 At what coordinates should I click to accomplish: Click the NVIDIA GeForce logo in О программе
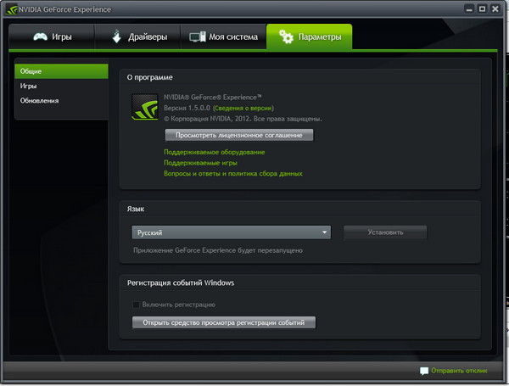pos(144,109)
